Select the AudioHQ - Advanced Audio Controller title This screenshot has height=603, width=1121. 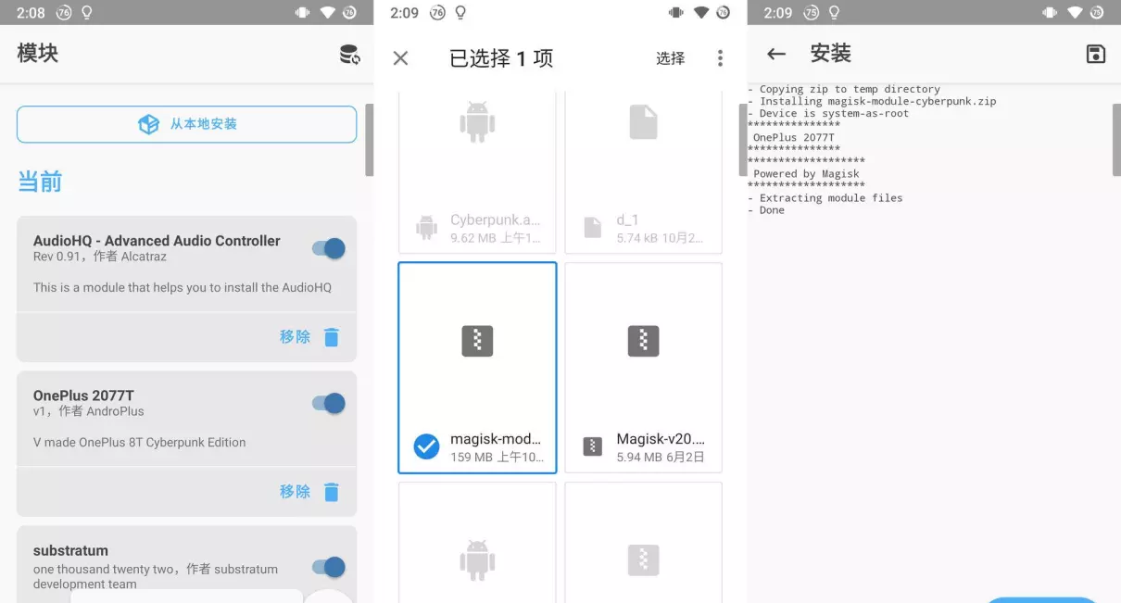click(157, 241)
